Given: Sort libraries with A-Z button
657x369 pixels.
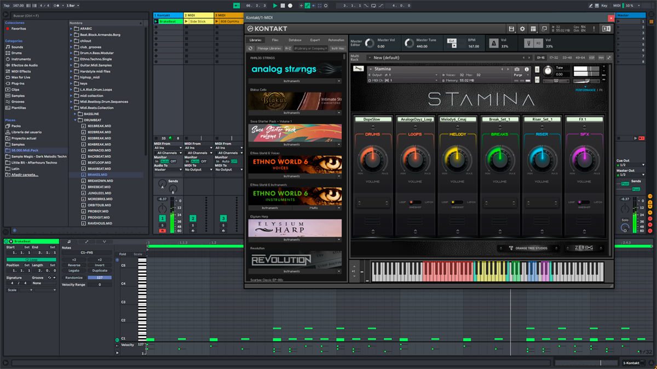Looking at the screenshot, I should (288, 48).
